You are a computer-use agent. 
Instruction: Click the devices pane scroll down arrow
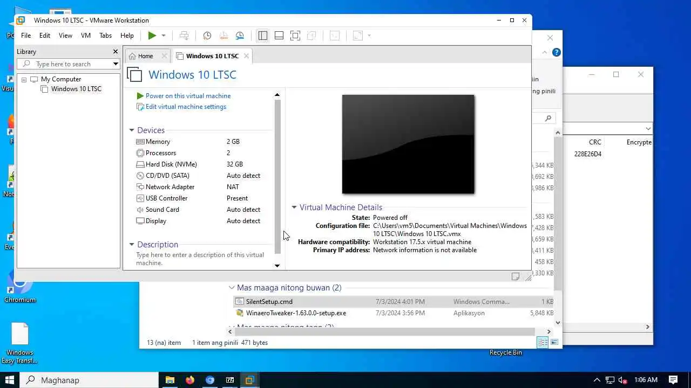click(x=277, y=266)
